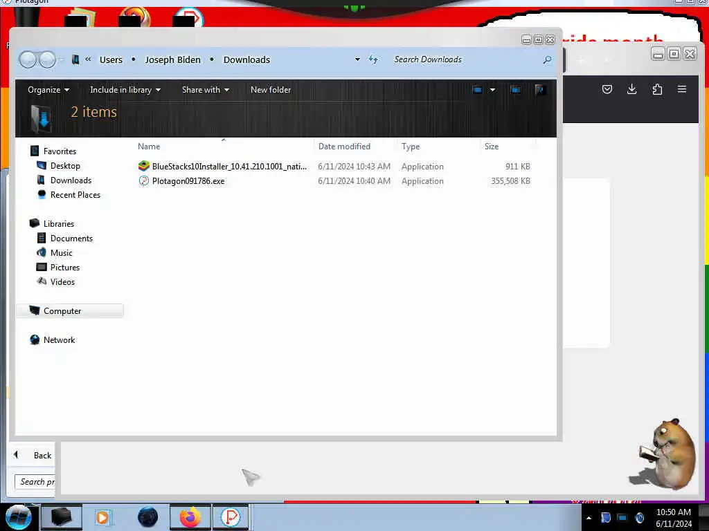Screen dimensions: 709x531
Task: Sort by the Name column header
Action: 149,147
